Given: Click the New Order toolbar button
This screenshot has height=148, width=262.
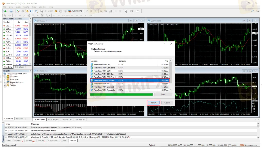Looking at the screenshot, I should 47,11.
